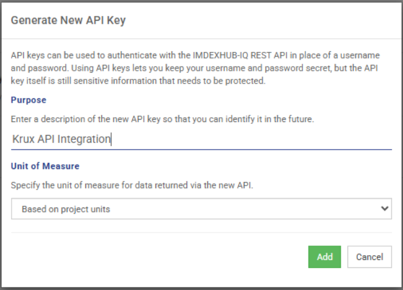Click the 'Krux API Integration' text
This screenshot has width=403, height=290.
(x=61, y=139)
